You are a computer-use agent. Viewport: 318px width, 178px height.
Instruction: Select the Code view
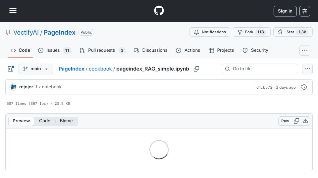[45, 121]
